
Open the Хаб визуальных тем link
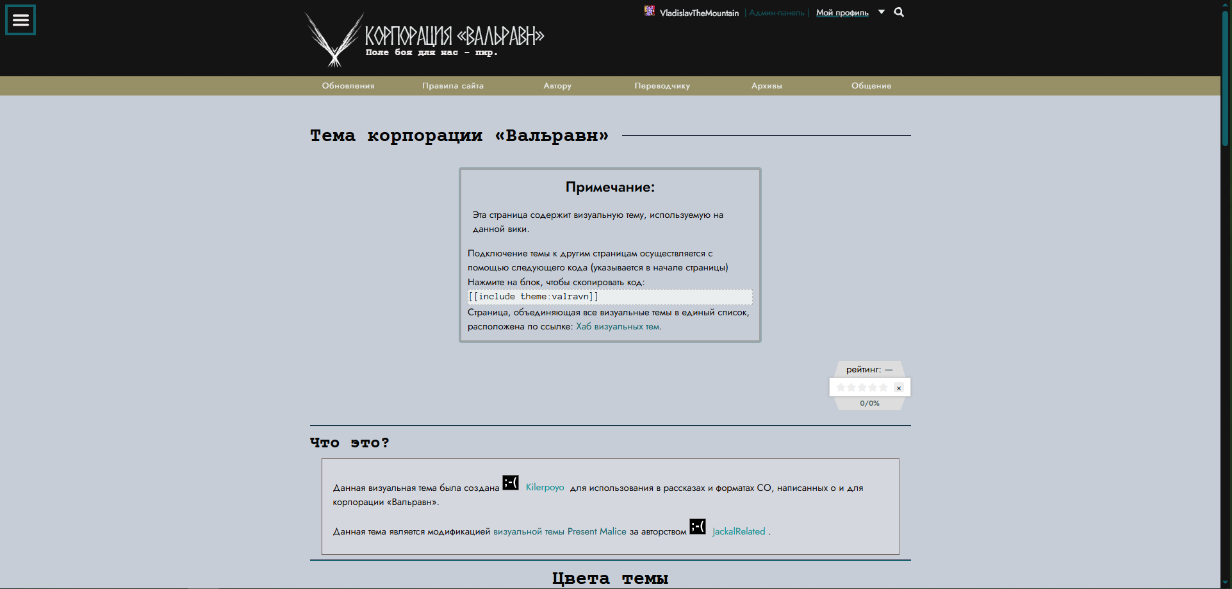point(618,327)
